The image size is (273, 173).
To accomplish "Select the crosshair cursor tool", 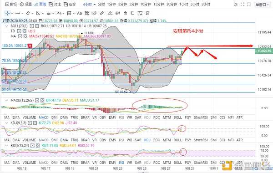I will [7, 13].
